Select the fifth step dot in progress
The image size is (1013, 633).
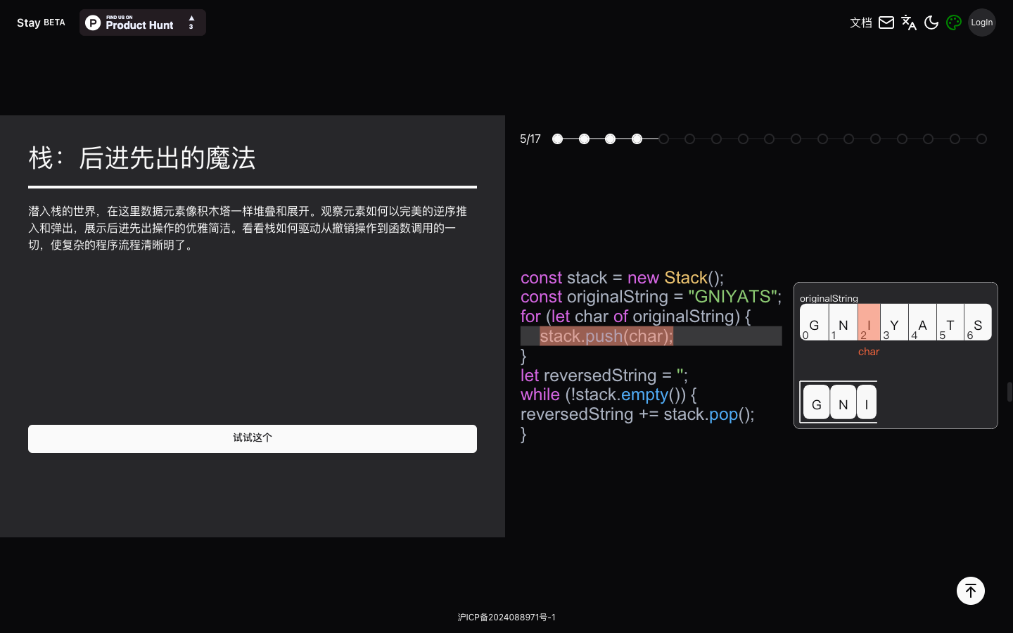(x=663, y=139)
